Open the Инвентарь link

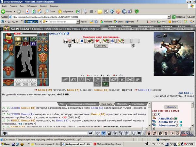tap(113, 29)
